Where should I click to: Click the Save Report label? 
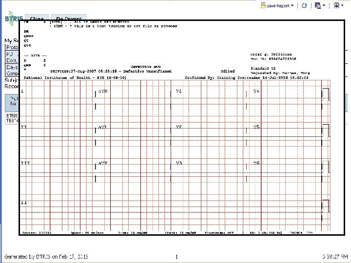click(278, 6)
